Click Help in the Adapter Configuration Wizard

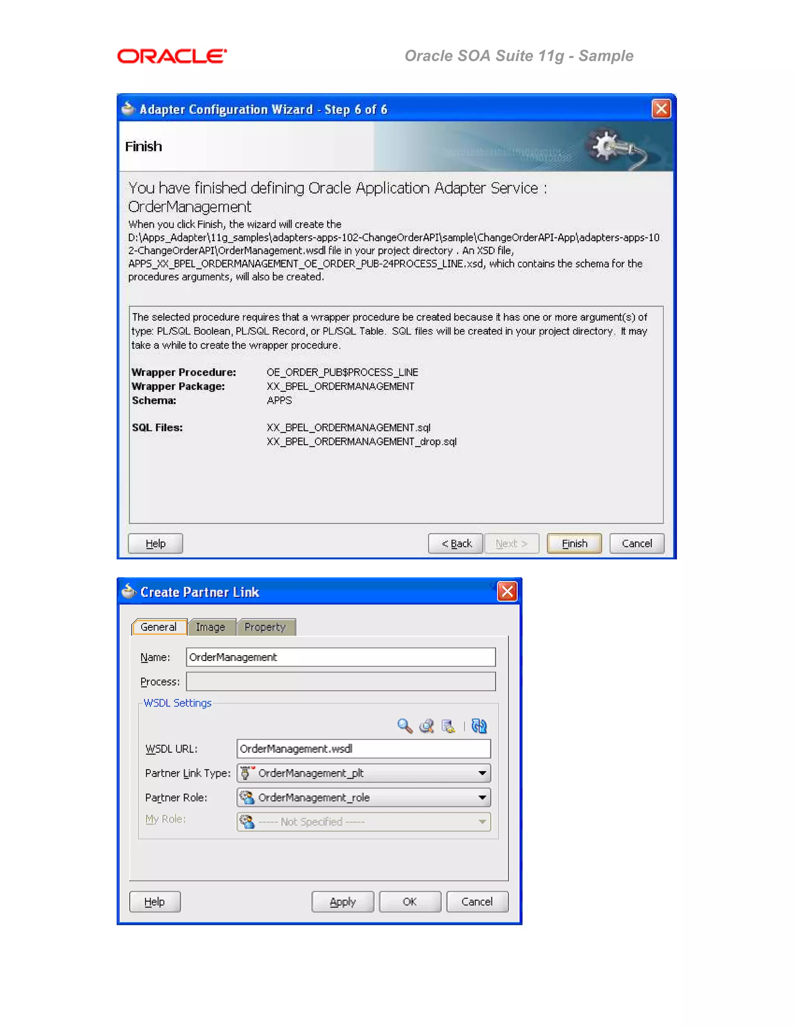[155, 543]
